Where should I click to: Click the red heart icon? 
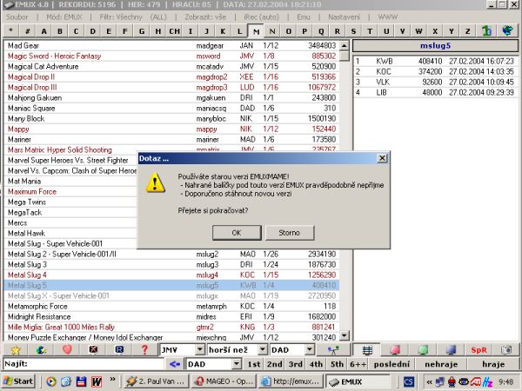pos(67,350)
